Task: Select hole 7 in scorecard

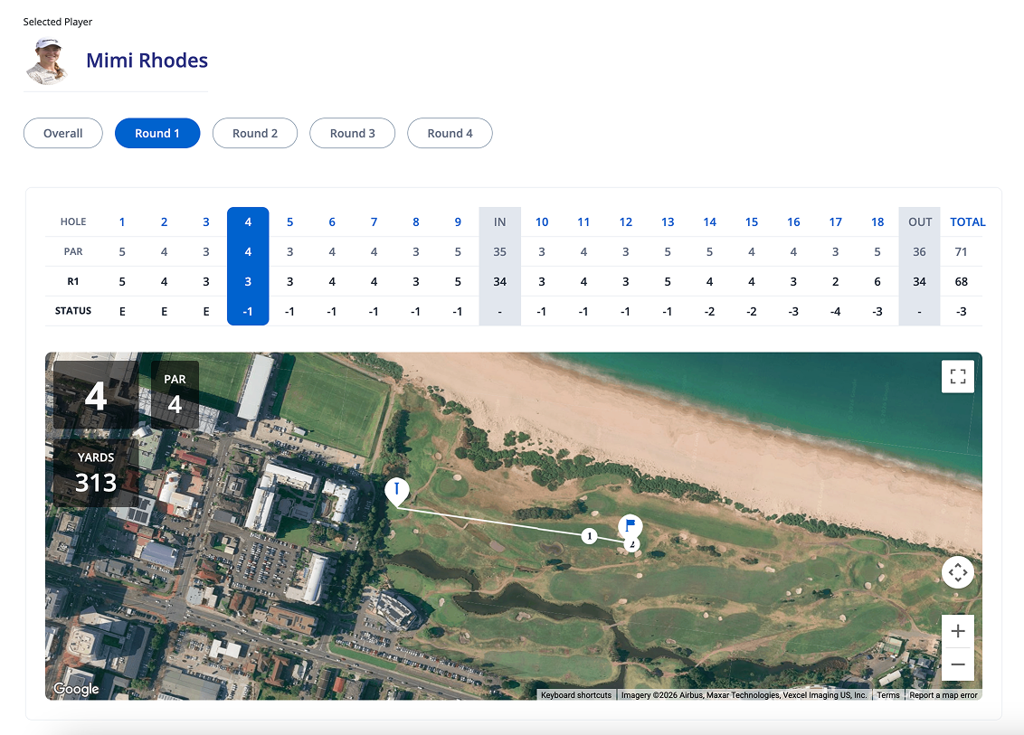Action: [374, 221]
